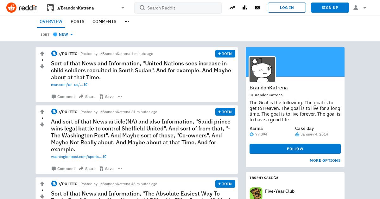Open more options on South Sudan post
This screenshot has width=380, height=199.
[120, 97]
